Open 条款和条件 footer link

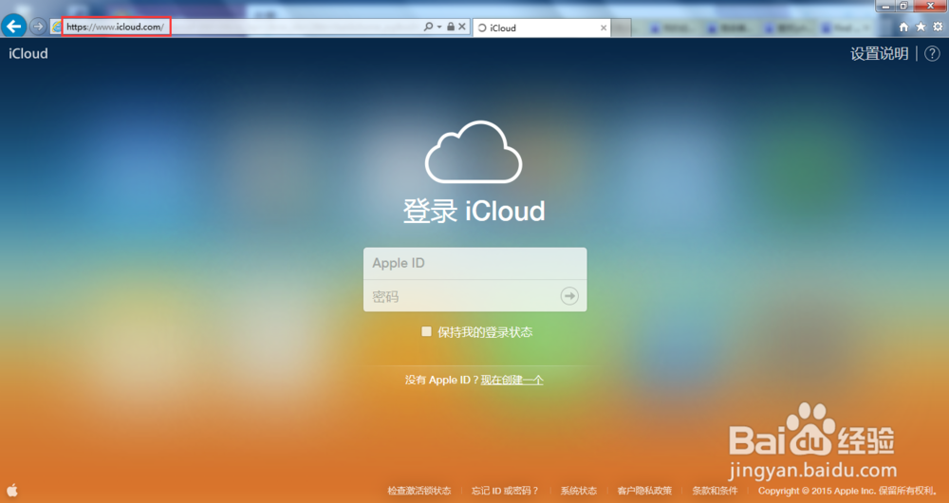tap(716, 491)
